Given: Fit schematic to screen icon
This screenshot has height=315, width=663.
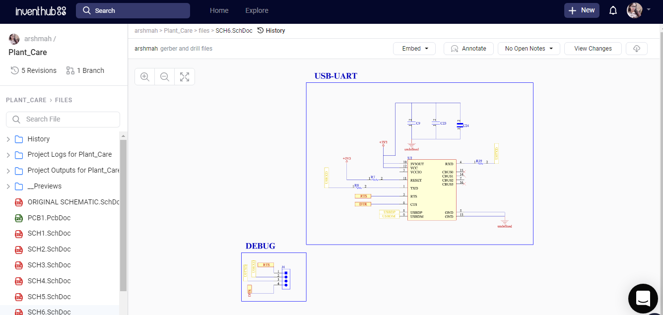Looking at the screenshot, I should click(185, 77).
